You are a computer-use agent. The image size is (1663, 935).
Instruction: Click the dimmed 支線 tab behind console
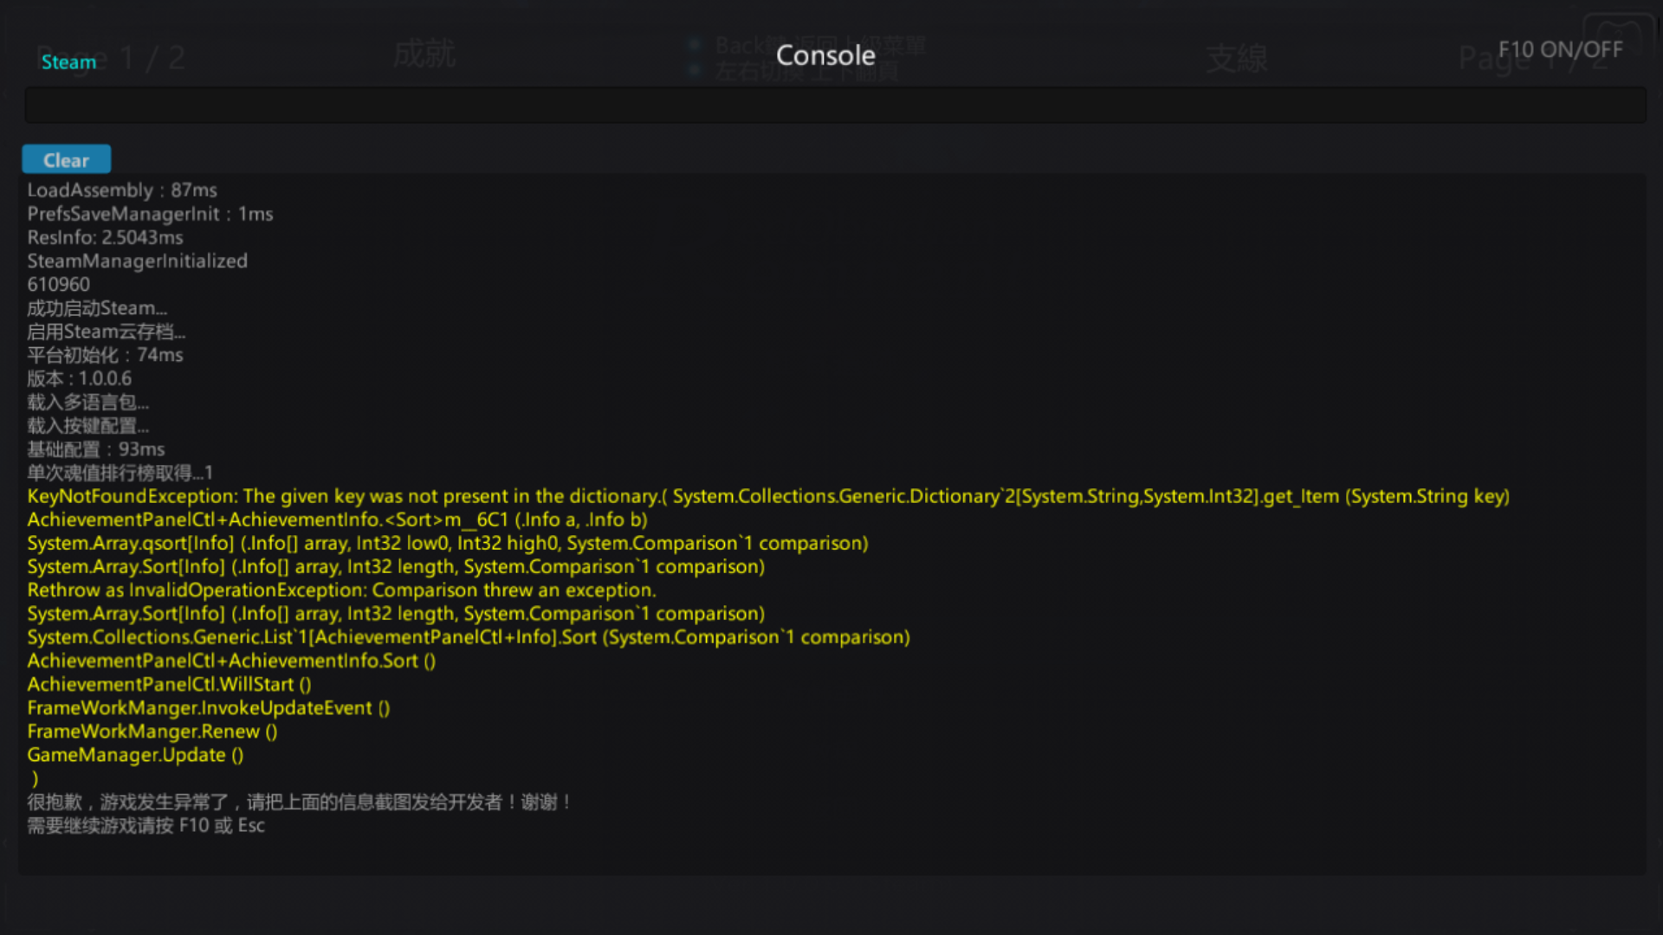[x=1236, y=59]
